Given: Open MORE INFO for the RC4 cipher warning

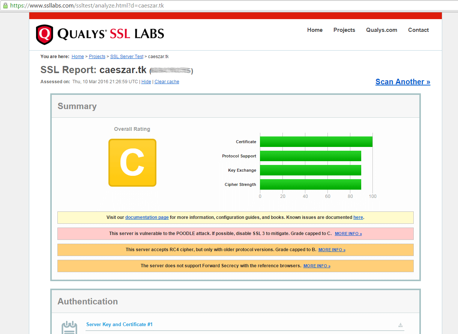Looking at the screenshot, I should coord(332,250).
